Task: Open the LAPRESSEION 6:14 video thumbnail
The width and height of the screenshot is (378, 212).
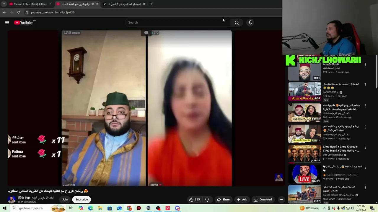Action: click(305, 92)
